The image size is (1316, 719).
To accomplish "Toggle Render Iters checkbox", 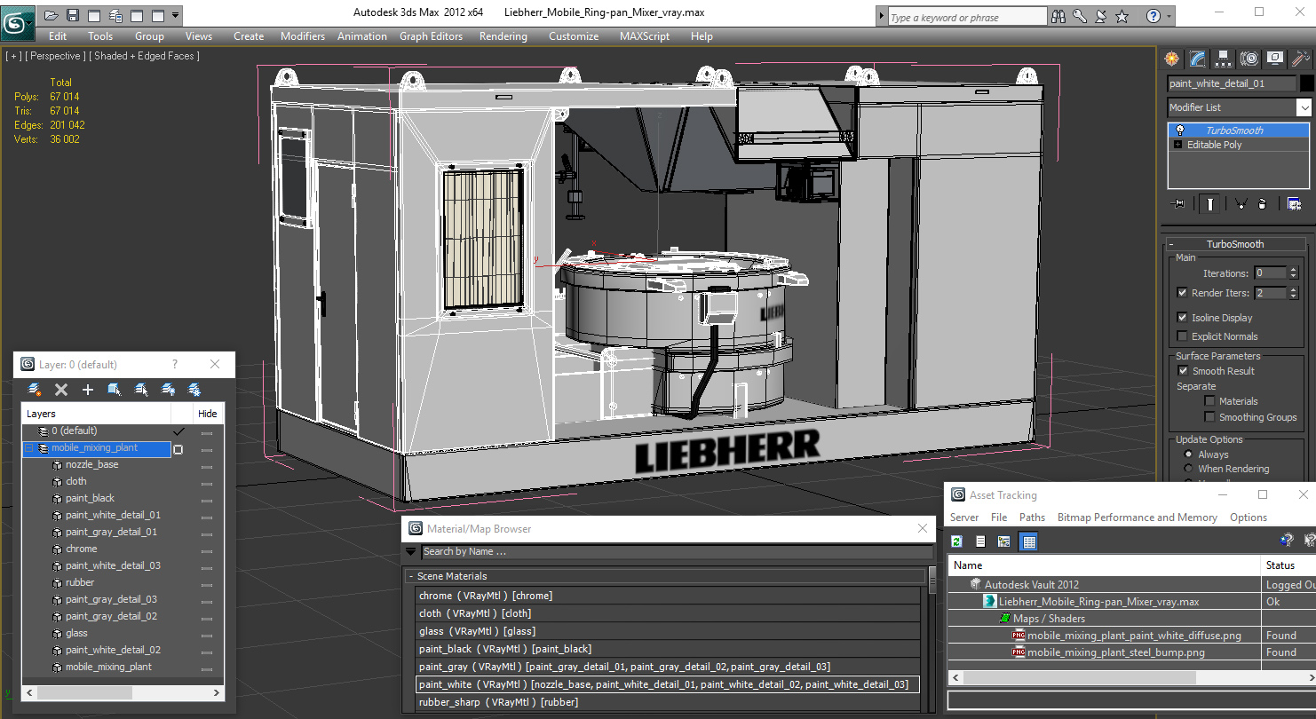I will point(1182,293).
